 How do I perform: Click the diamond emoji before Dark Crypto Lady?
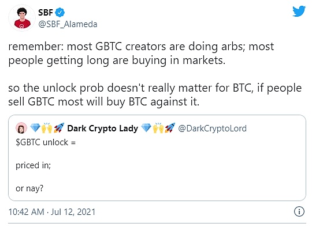35,128
